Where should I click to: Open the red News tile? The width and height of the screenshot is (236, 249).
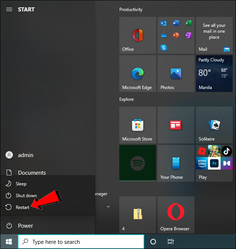click(176, 125)
